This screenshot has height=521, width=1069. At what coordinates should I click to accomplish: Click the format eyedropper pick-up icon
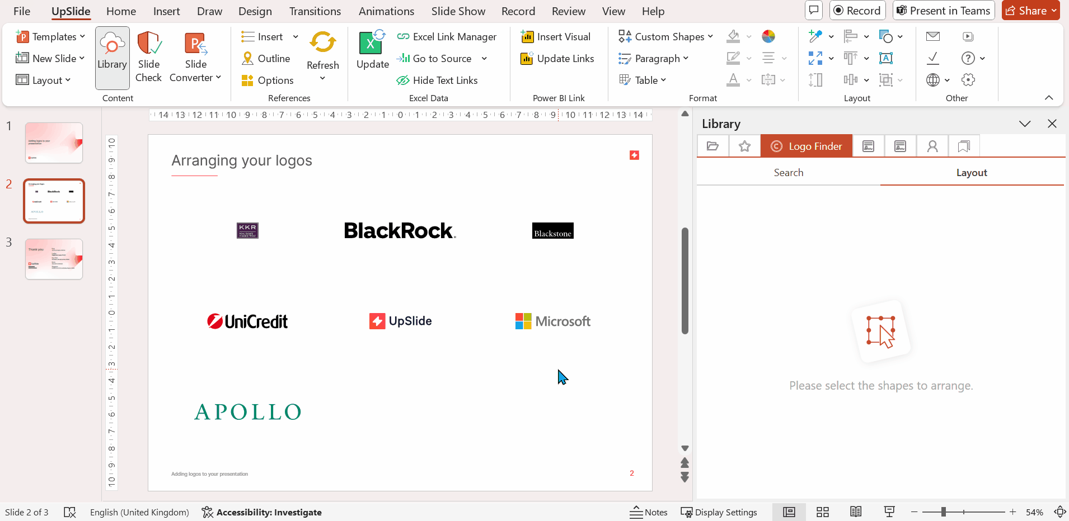[815, 36]
